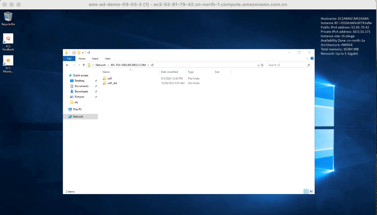Expand the address bar history dropdown
This screenshot has height=215, width=377.
[x=258, y=64]
